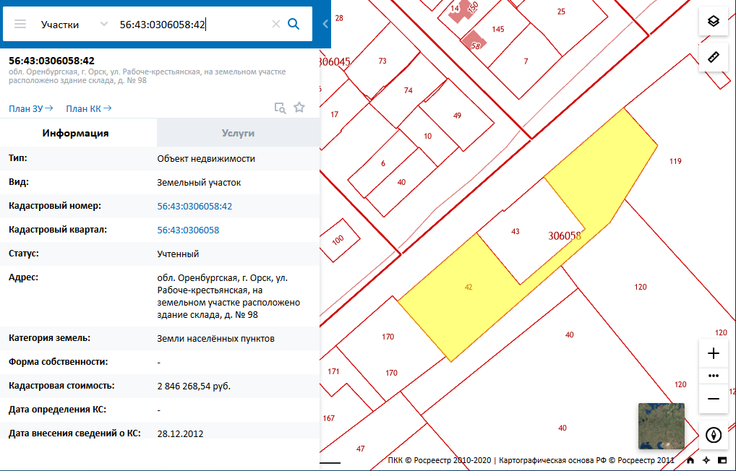
Task: Expand the Участки search type dropdown
Action: [103, 24]
